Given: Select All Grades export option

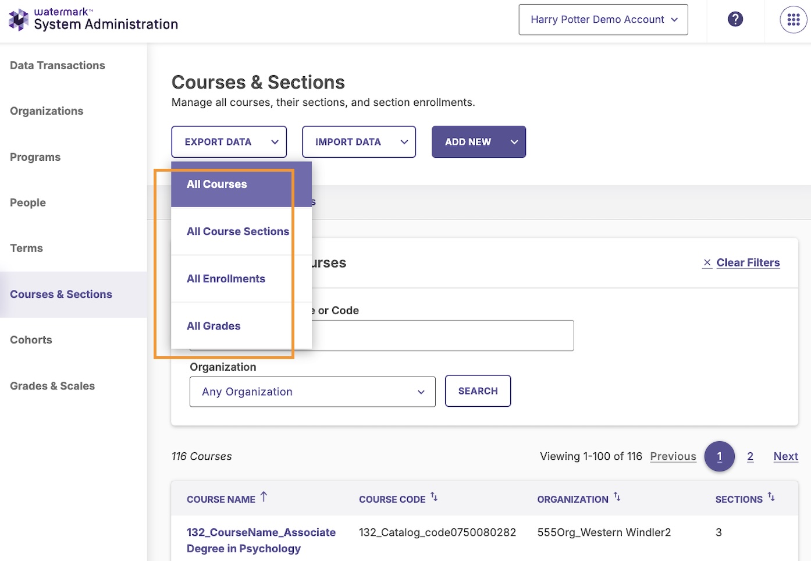Looking at the screenshot, I should point(241,326).
